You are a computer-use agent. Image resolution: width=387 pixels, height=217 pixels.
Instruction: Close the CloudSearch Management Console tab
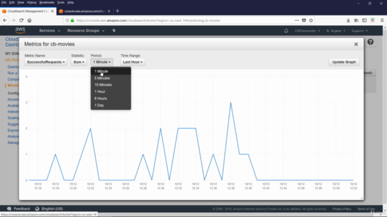pyautogui.click(x=53, y=11)
